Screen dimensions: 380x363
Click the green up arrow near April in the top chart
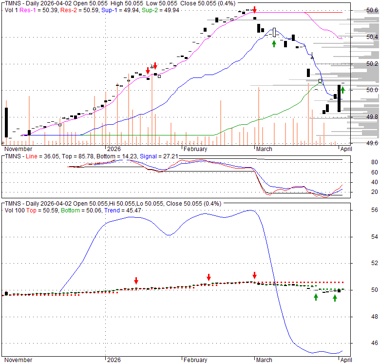coord(343,89)
